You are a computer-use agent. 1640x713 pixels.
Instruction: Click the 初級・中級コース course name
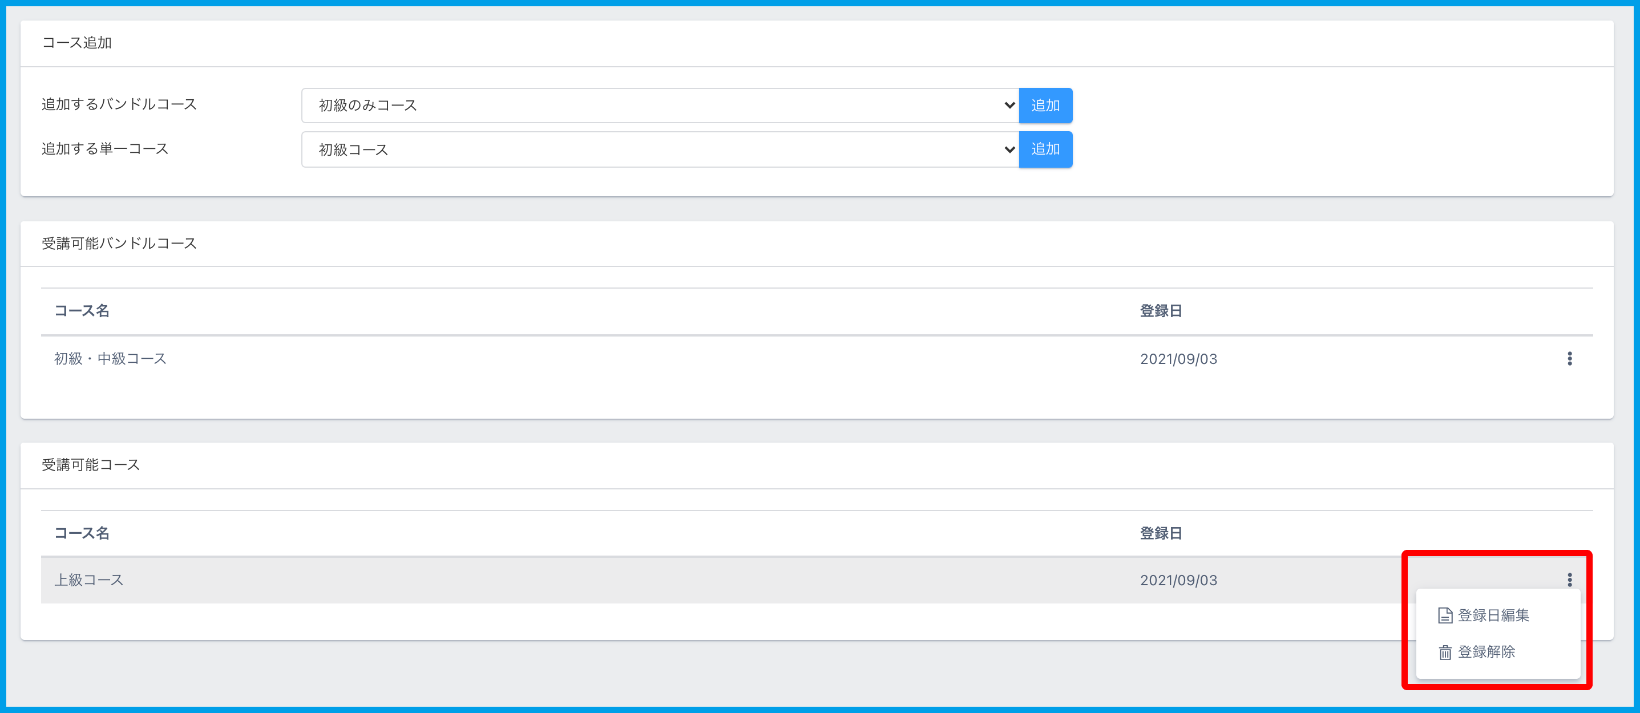[x=110, y=359]
